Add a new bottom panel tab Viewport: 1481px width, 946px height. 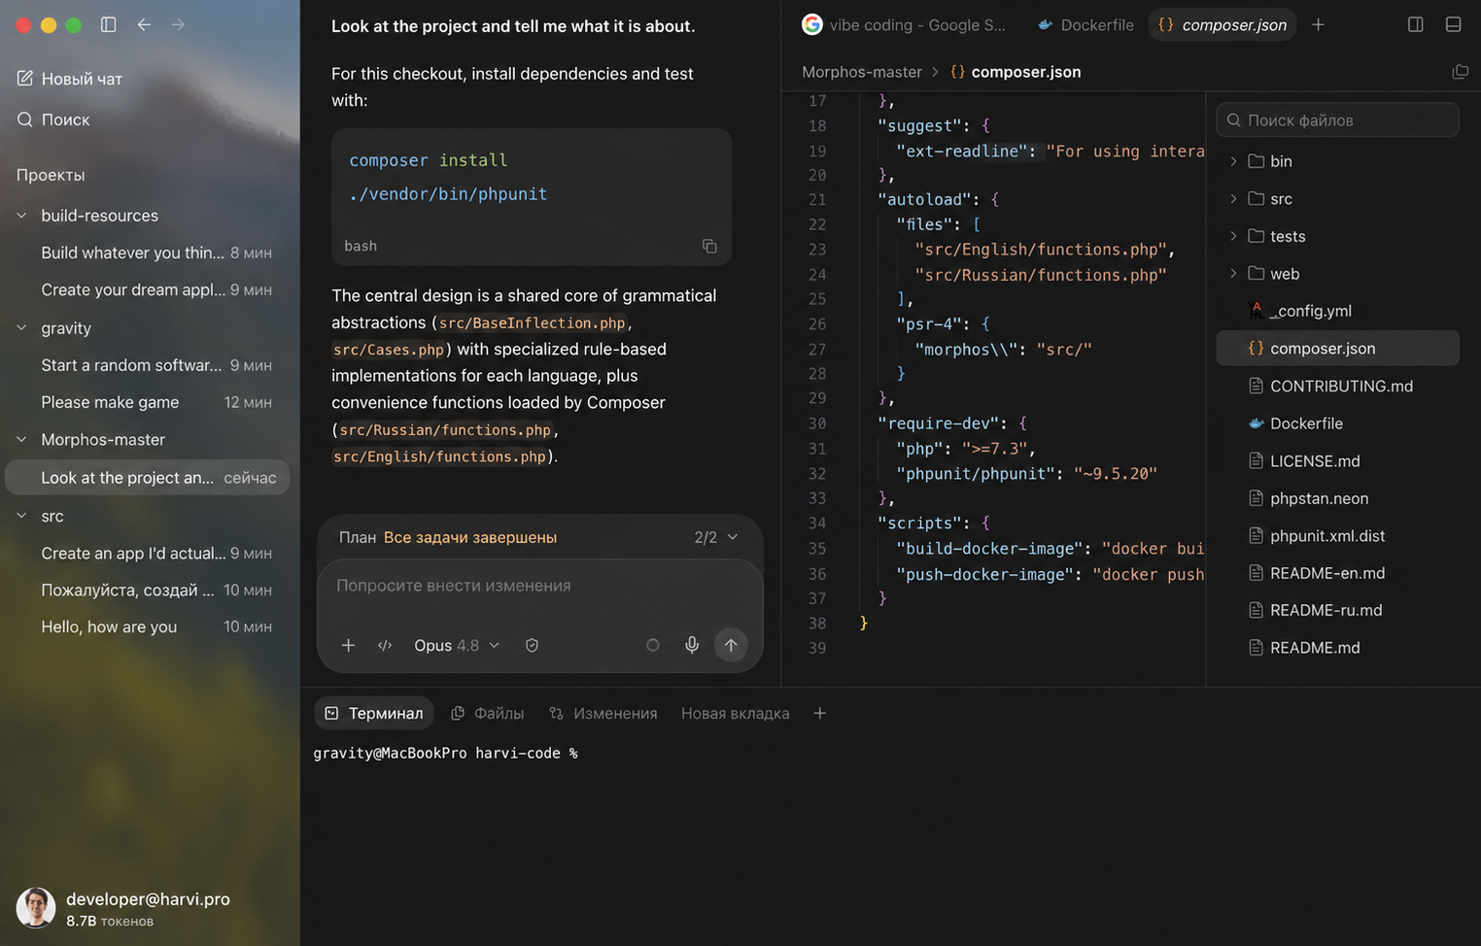click(820, 714)
